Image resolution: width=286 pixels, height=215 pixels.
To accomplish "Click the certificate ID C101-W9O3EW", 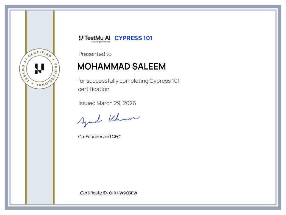I will tap(123, 193).
